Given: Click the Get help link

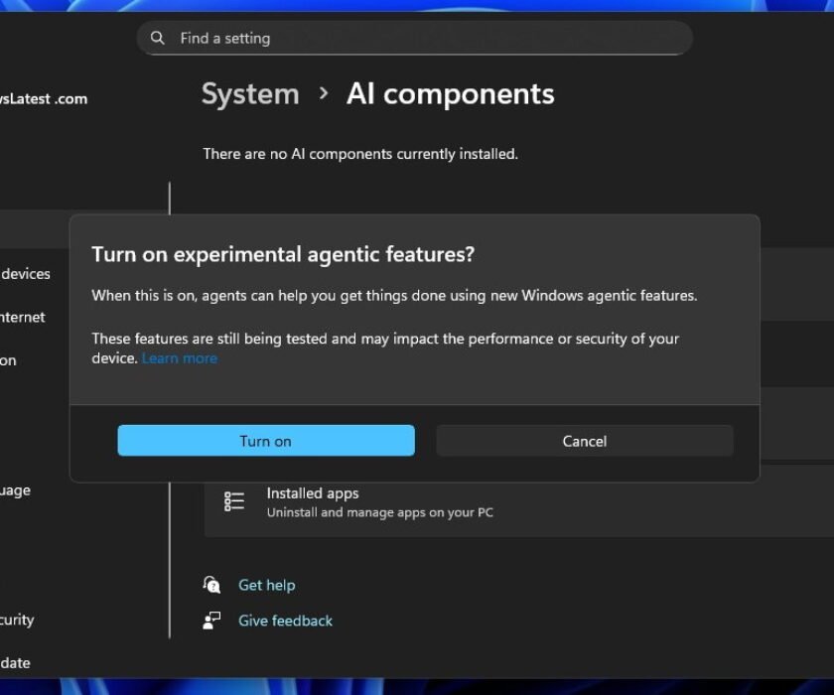Looking at the screenshot, I should pos(266,585).
